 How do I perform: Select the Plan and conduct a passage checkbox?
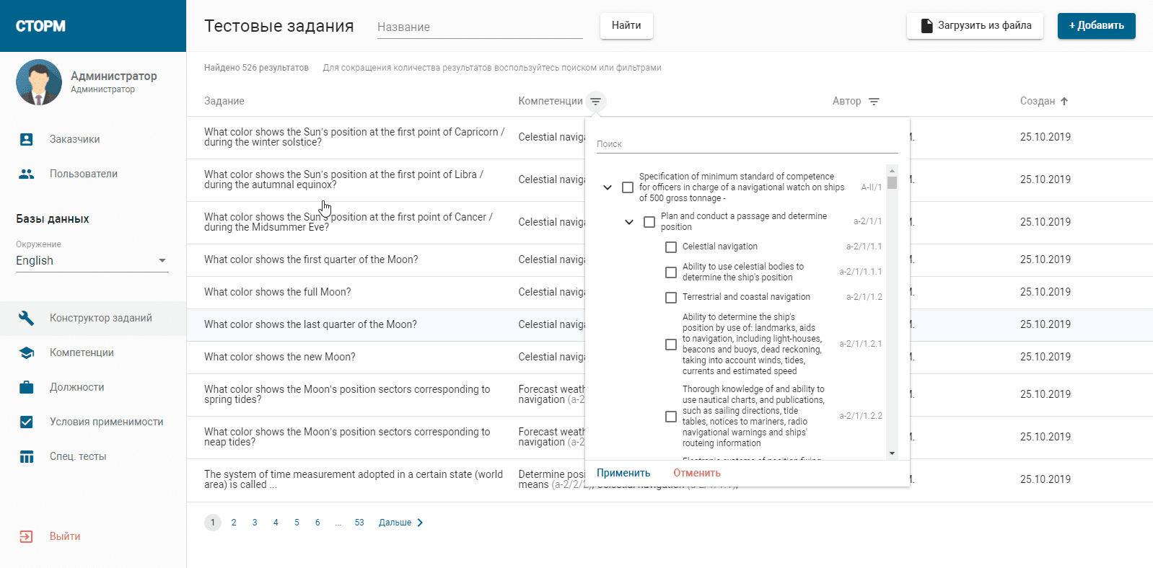click(x=649, y=222)
